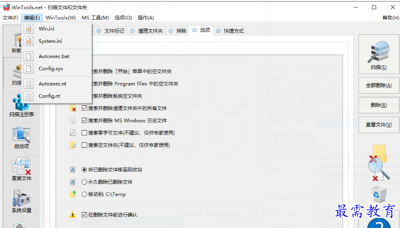Open 系统设置 sidebar tool

tap(21, 201)
